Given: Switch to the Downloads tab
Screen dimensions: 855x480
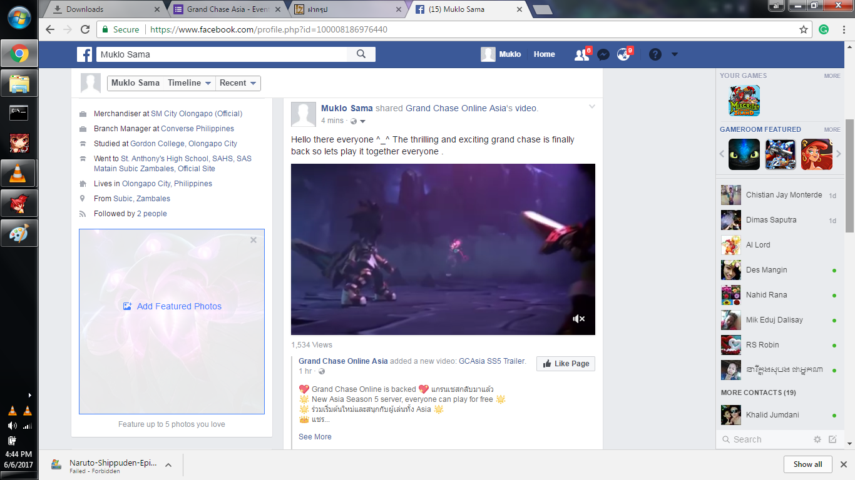Looking at the screenshot, I should pos(106,9).
